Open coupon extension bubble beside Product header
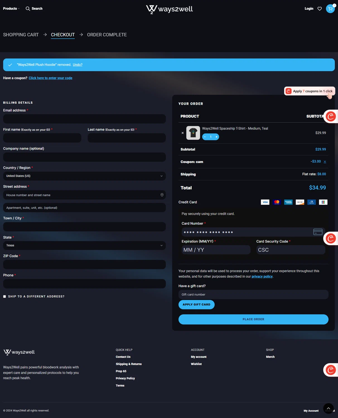338x418 pixels. click(331, 116)
